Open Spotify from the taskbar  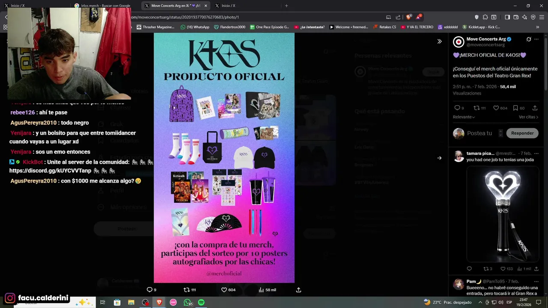(201, 302)
